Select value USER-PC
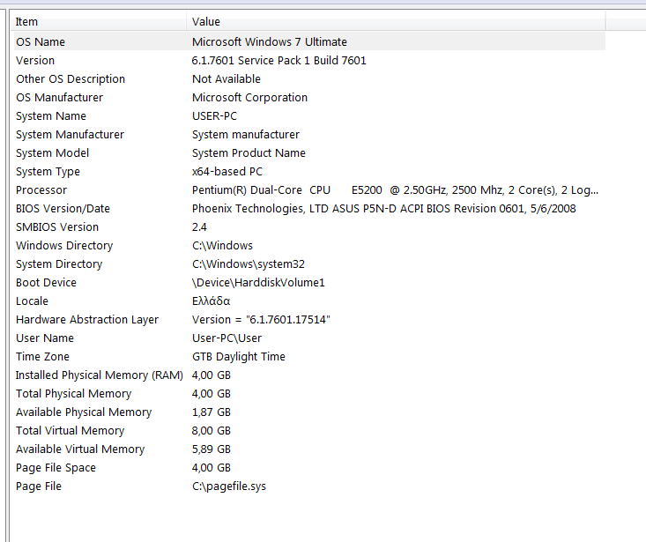 click(x=214, y=116)
